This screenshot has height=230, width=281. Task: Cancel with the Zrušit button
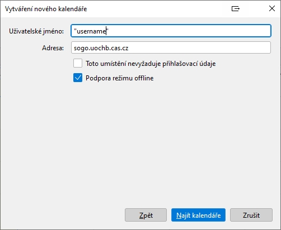(251, 215)
